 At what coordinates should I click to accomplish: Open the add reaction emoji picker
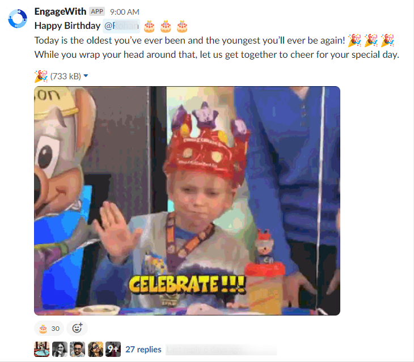(x=77, y=328)
